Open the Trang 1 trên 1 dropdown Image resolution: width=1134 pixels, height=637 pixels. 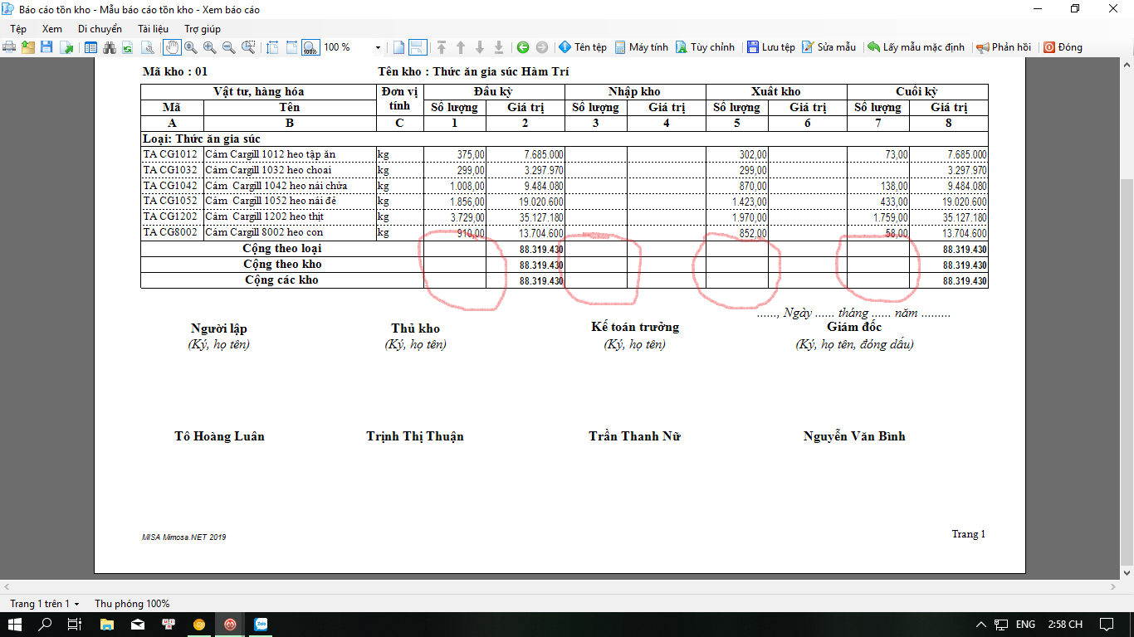[x=45, y=603]
